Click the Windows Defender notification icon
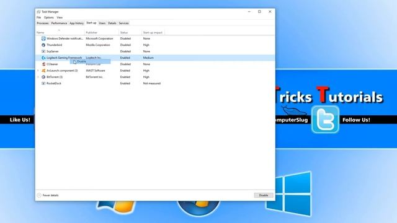 43,38
